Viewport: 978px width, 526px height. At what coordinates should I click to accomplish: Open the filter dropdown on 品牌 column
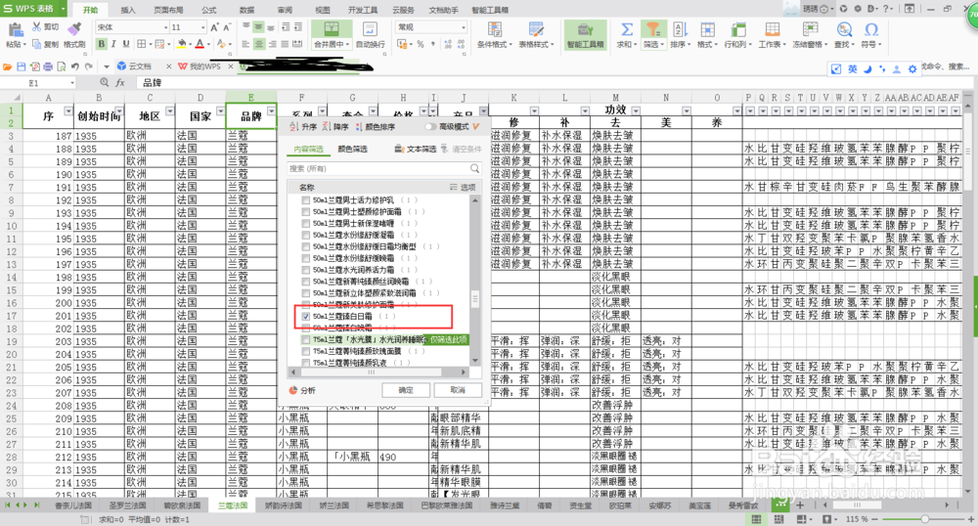coord(271,111)
